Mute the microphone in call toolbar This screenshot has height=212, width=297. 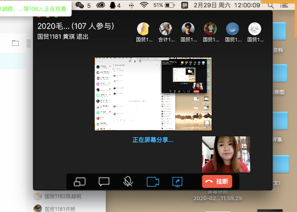128,182
